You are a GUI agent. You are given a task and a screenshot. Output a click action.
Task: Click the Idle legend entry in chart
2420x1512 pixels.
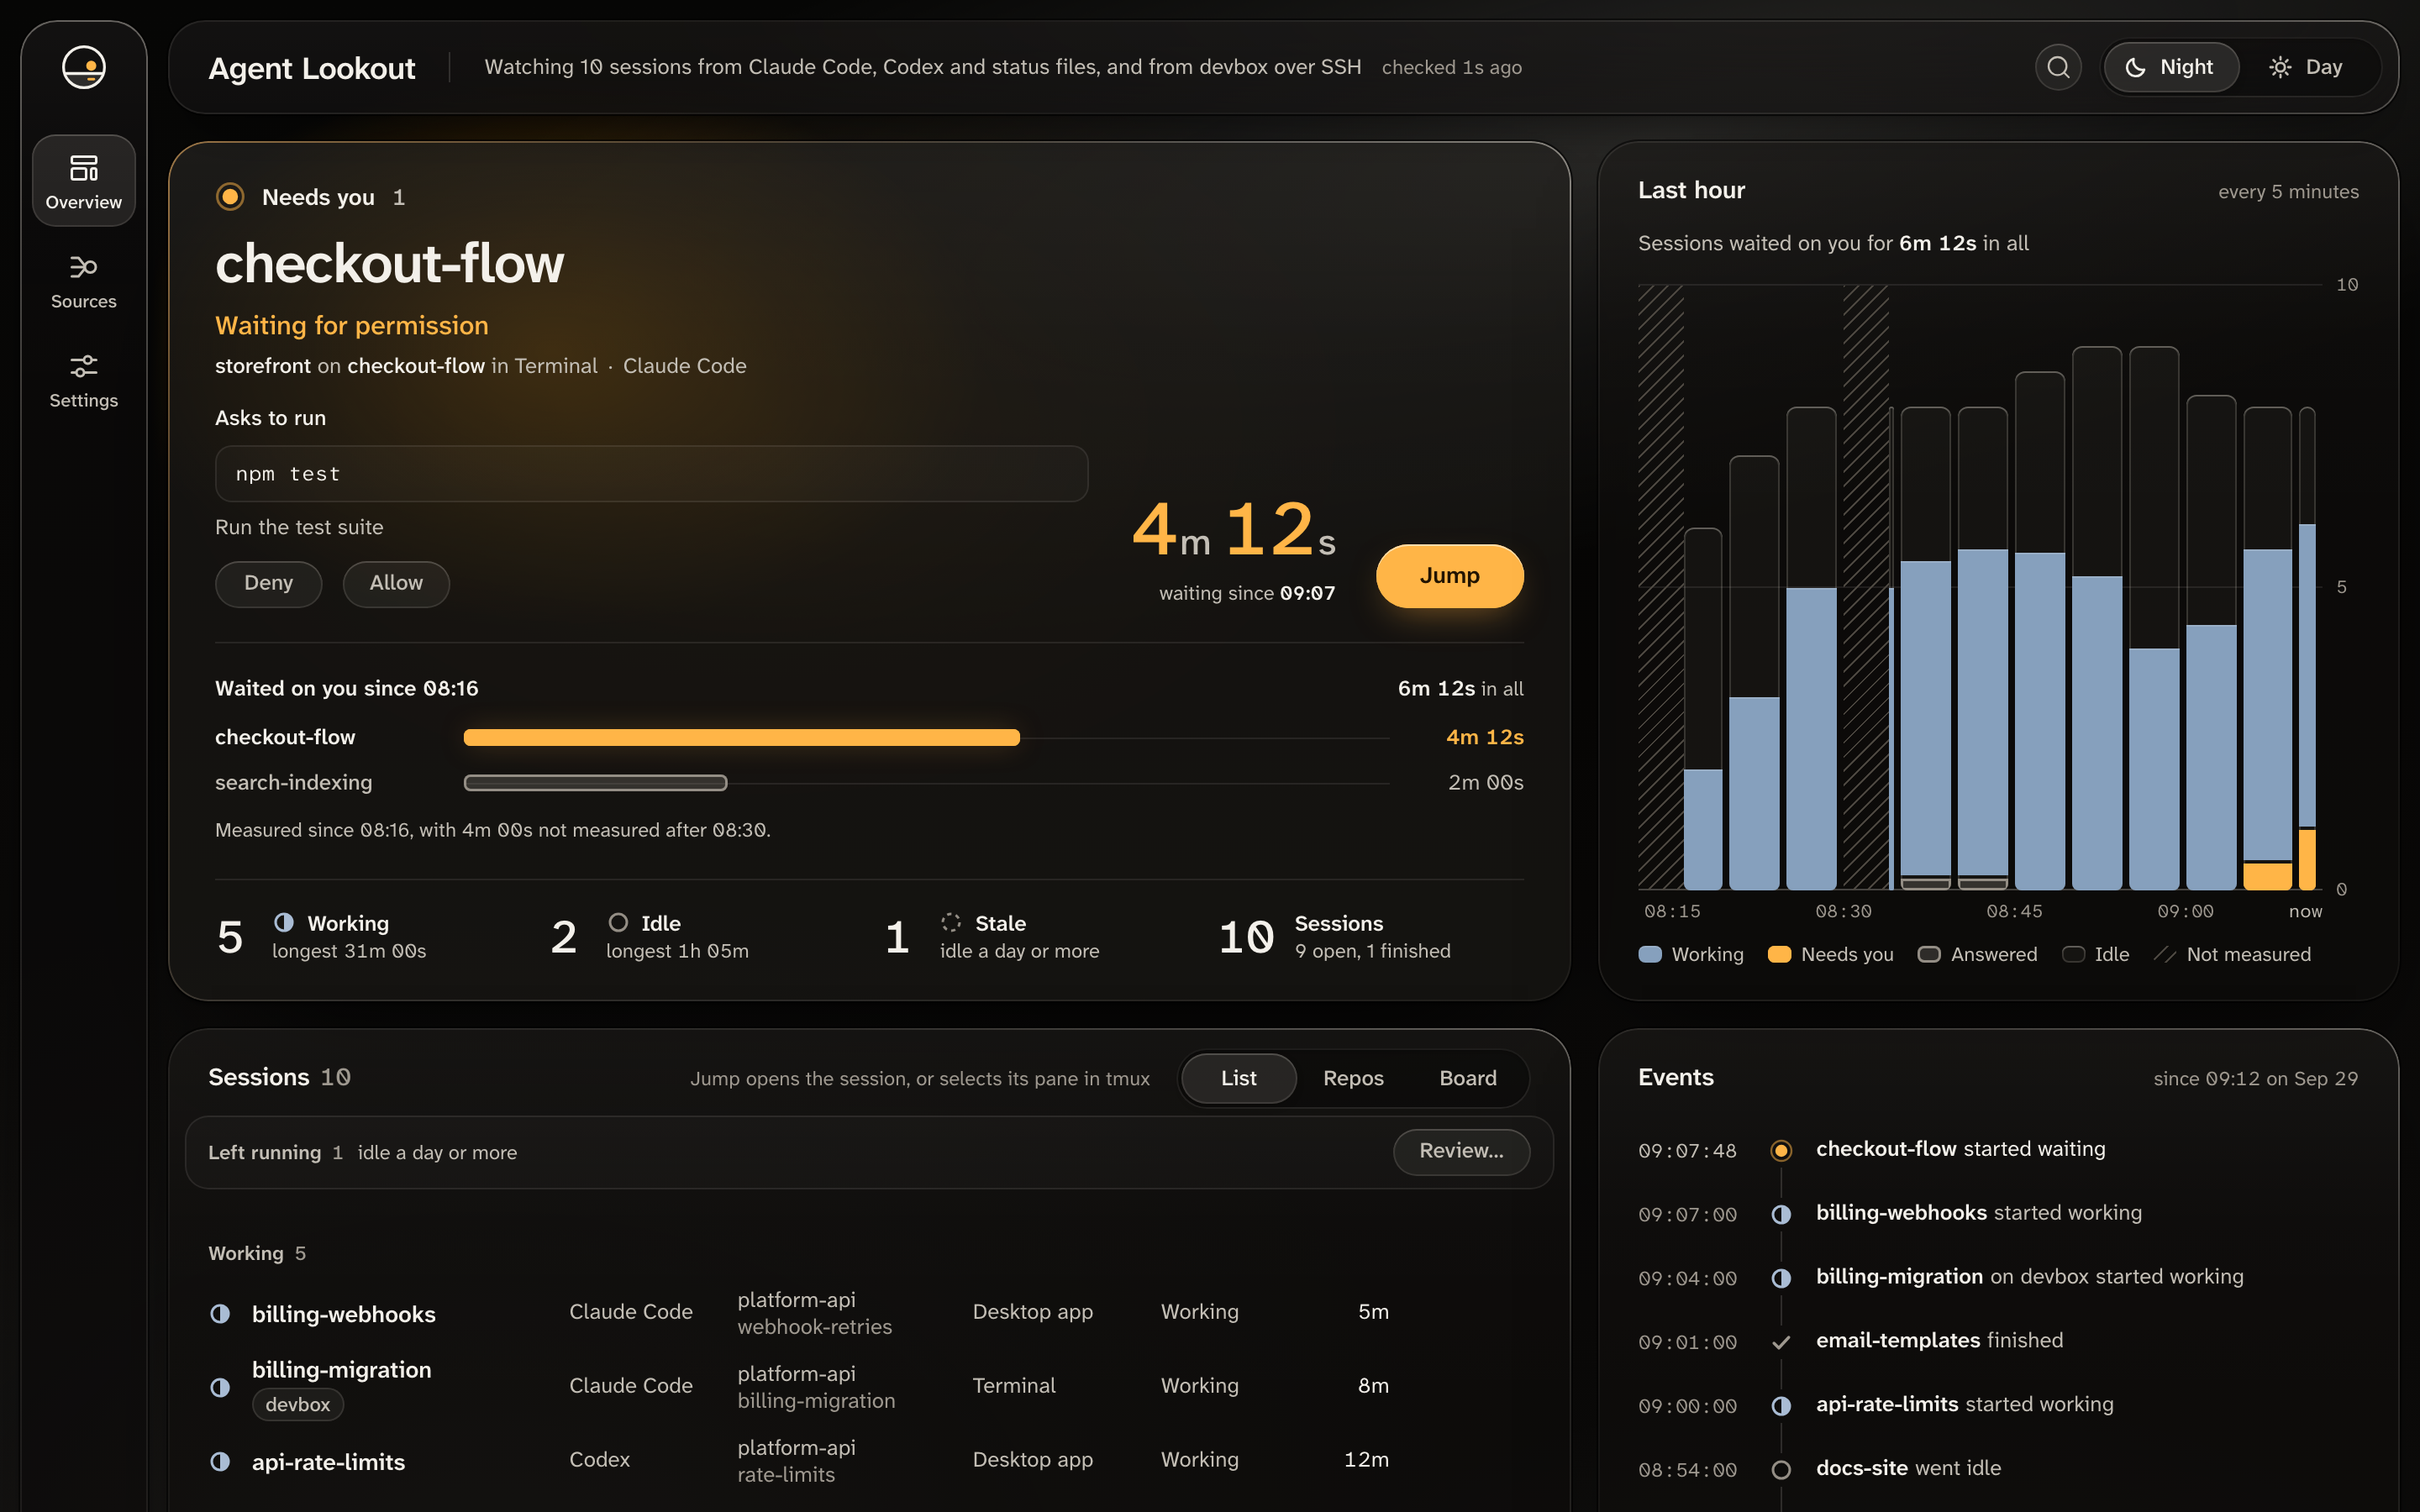[x=2095, y=954]
